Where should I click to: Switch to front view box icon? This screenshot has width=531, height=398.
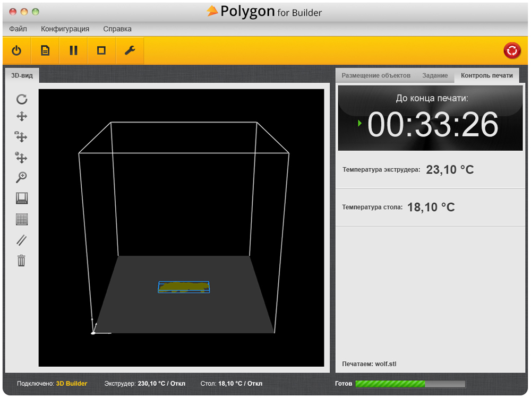point(22,198)
